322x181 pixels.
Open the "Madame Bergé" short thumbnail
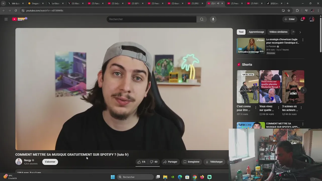pos(270,87)
